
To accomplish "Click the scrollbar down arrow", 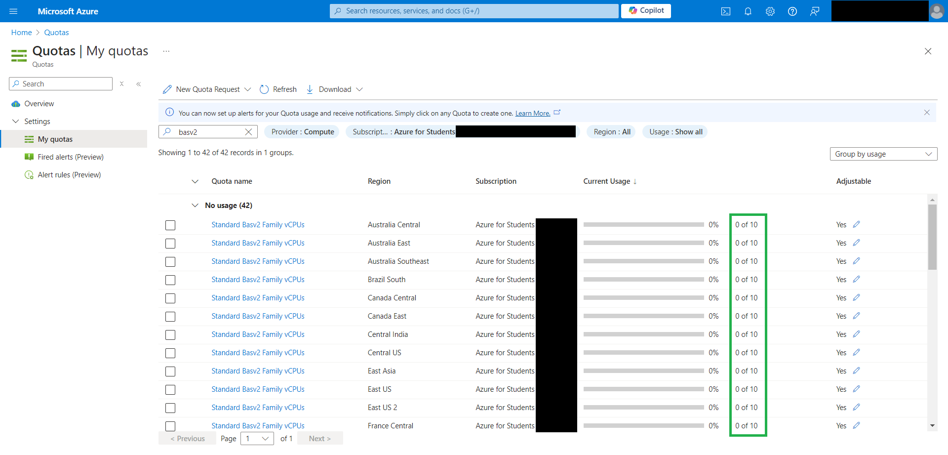I will click(932, 425).
